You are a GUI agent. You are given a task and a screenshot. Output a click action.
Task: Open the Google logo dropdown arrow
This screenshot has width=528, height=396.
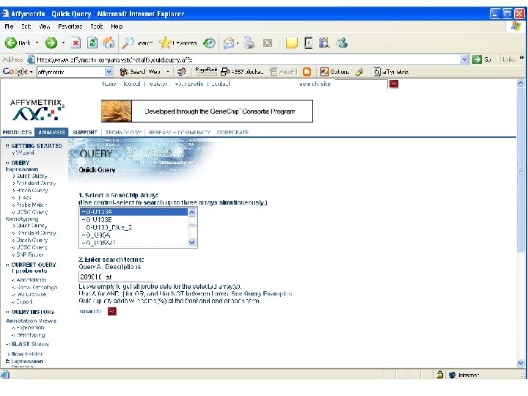(x=31, y=72)
